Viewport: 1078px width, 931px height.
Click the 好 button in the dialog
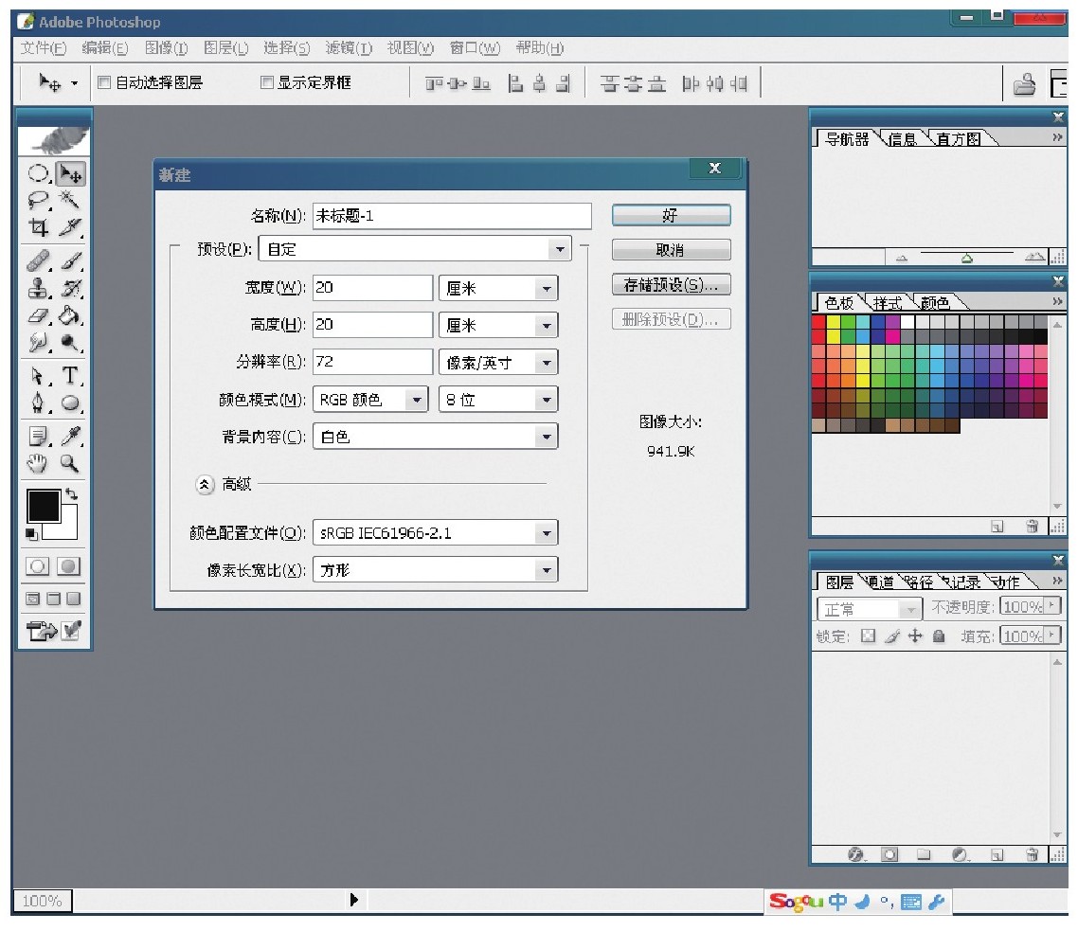pos(671,216)
